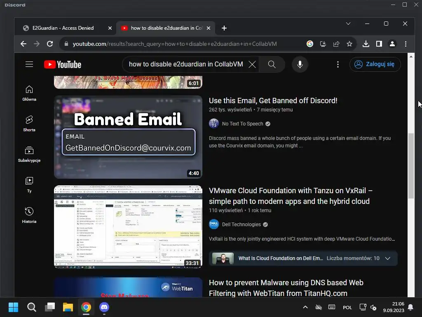This screenshot has width=422, height=317.
Task: Close the YouTube search results tab
Action: (208, 28)
